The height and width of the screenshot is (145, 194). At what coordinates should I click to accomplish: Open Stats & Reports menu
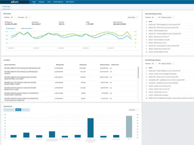pos(70,2)
